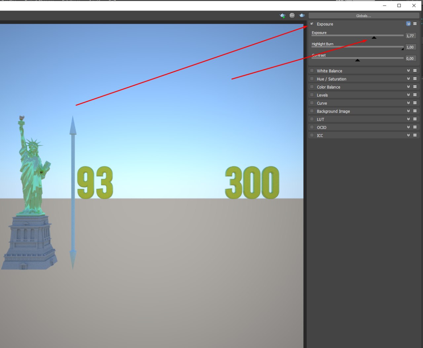Open the OCIO options menu icon

tap(415, 127)
